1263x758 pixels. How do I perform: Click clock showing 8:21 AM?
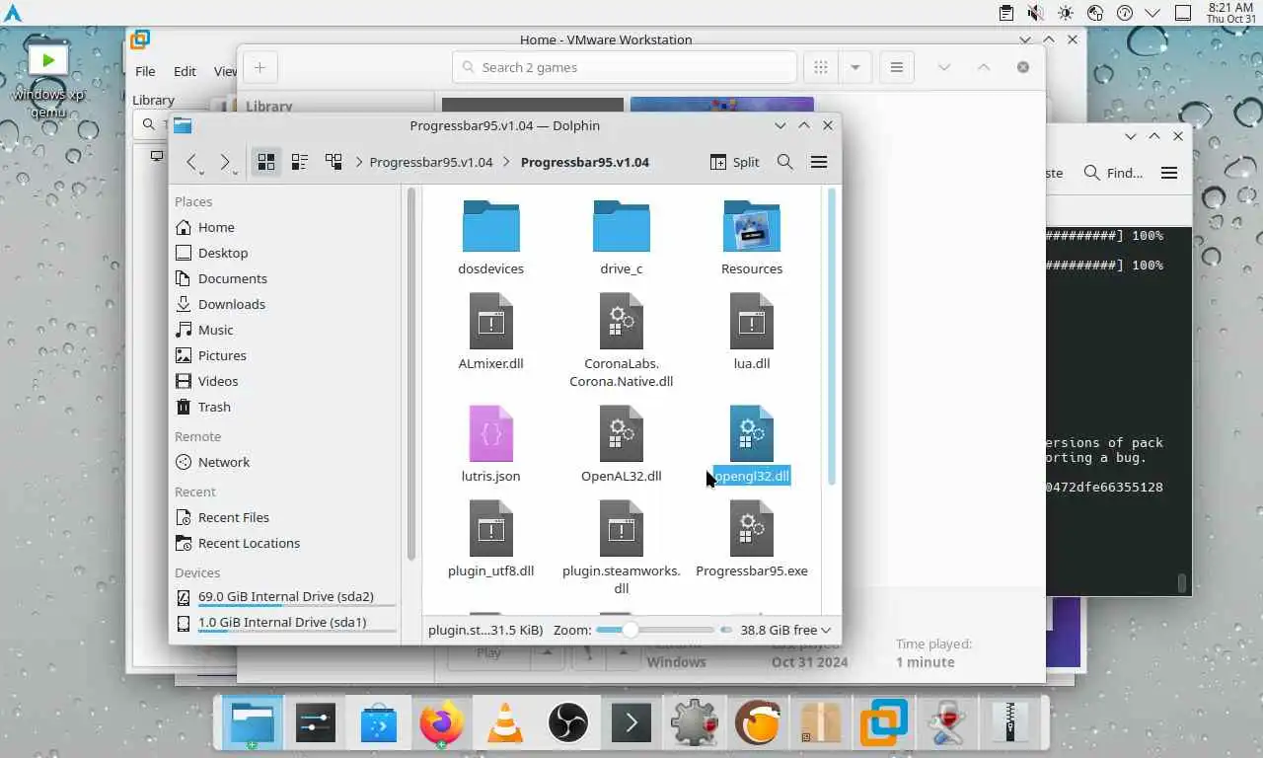point(1229,13)
